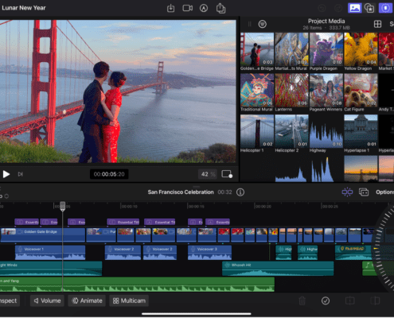Select the Purple Dragon thumbnail
This screenshot has width=394, height=318.
(326, 49)
